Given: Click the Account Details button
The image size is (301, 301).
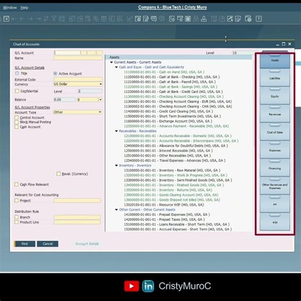Looking at the screenshot, I should tap(87, 244).
